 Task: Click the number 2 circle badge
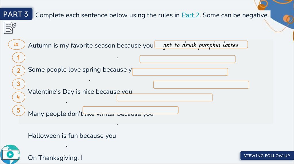tap(18, 71)
